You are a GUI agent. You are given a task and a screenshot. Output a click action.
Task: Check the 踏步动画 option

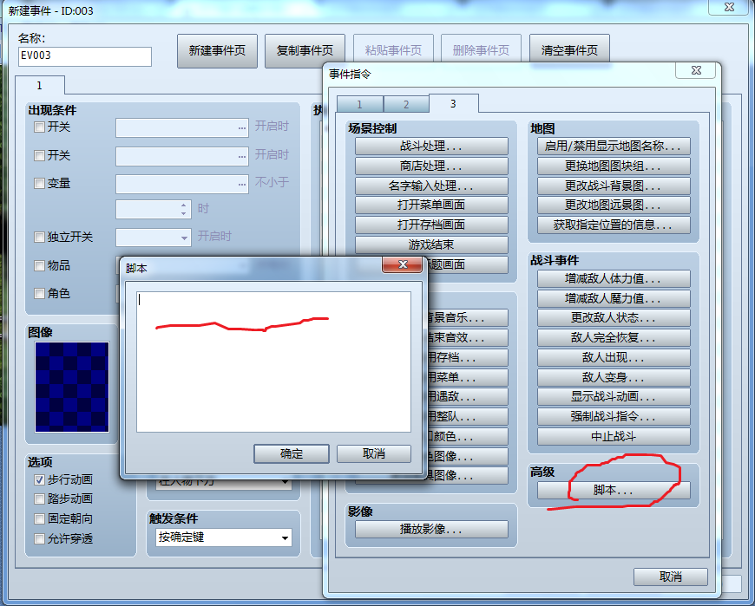[x=39, y=499]
